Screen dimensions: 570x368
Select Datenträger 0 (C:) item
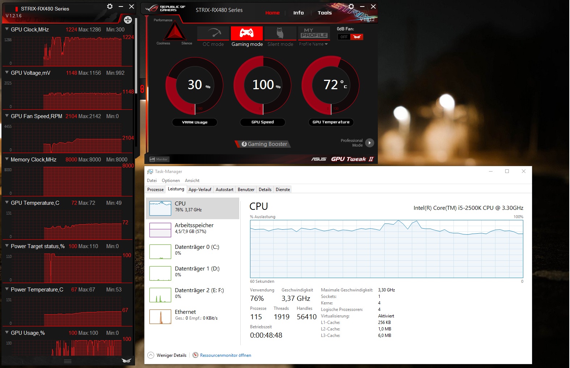point(193,252)
